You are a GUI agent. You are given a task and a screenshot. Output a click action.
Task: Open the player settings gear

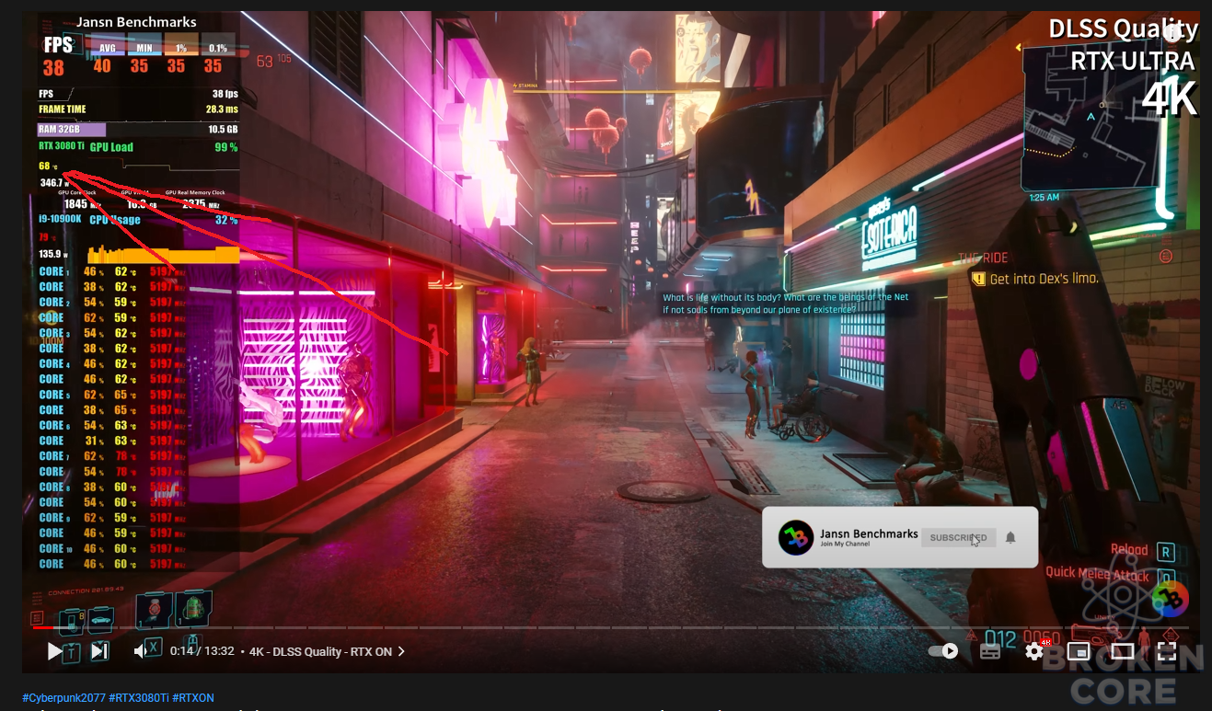(1034, 651)
